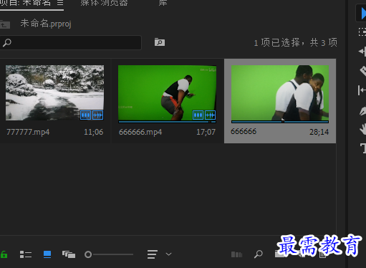Select the Track Select tool

pyautogui.click(x=362, y=32)
